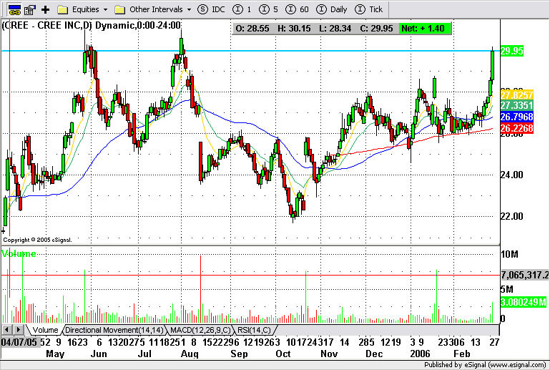The image size is (550, 370).
Task: Click the Feb month axis label
Action: (461, 354)
